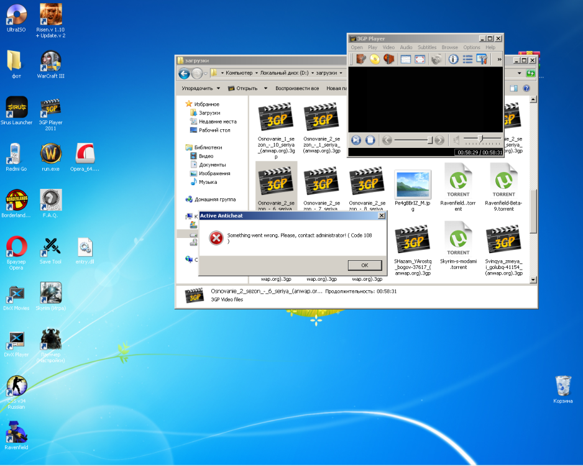The image size is (583, 466).
Task: Click the preferences tools icon in 3GP Player
Action: pos(482,59)
